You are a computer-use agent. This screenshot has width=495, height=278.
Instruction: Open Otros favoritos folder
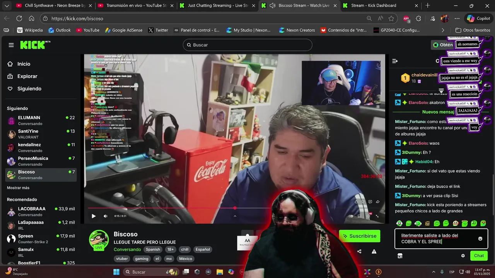pyautogui.click(x=473, y=30)
